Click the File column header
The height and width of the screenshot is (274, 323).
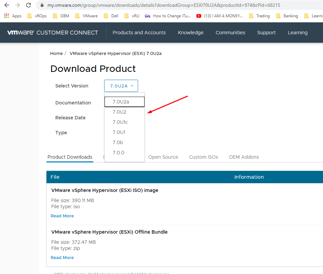[55, 177]
